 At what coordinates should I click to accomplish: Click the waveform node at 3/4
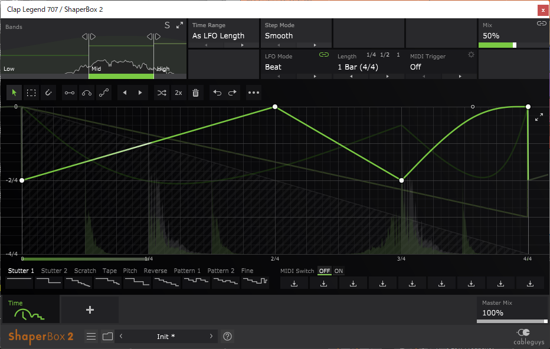pos(401,180)
